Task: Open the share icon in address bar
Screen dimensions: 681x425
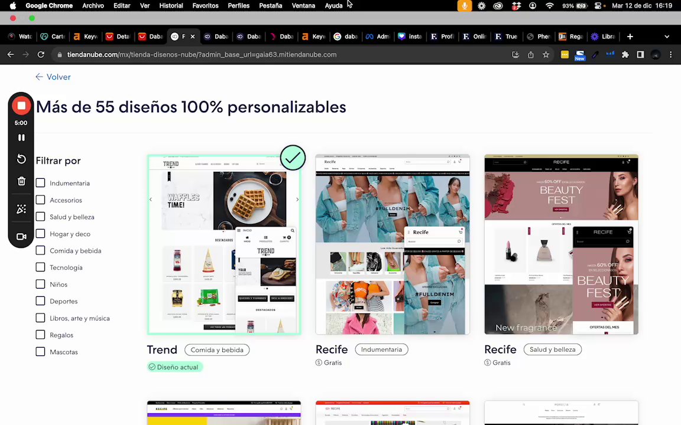Action: pos(531,55)
